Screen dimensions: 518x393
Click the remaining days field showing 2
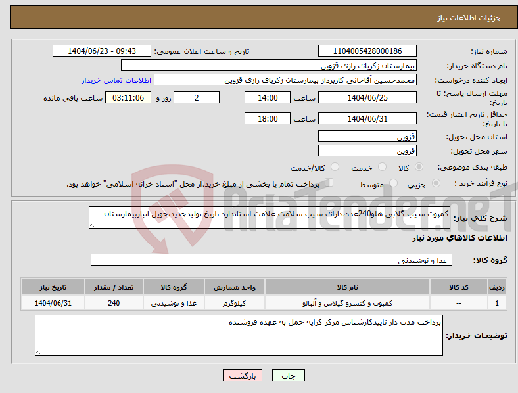[x=197, y=97]
